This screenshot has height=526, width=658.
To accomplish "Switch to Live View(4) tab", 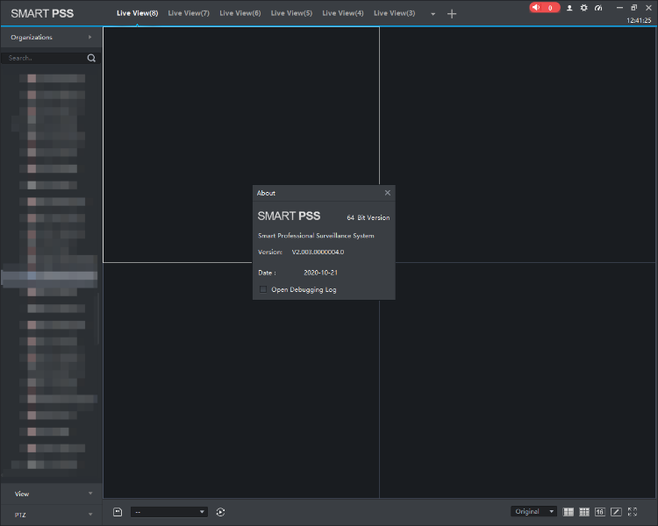I will 343,13.
